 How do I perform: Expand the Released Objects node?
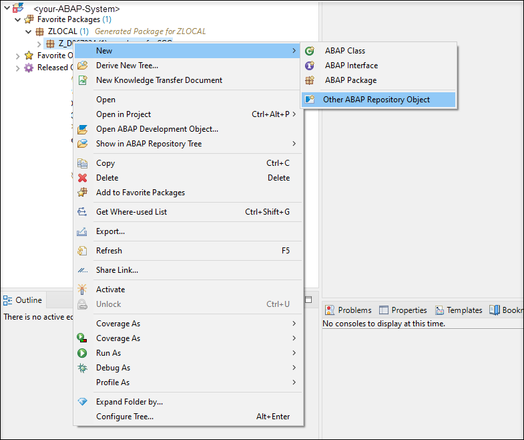coord(18,68)
